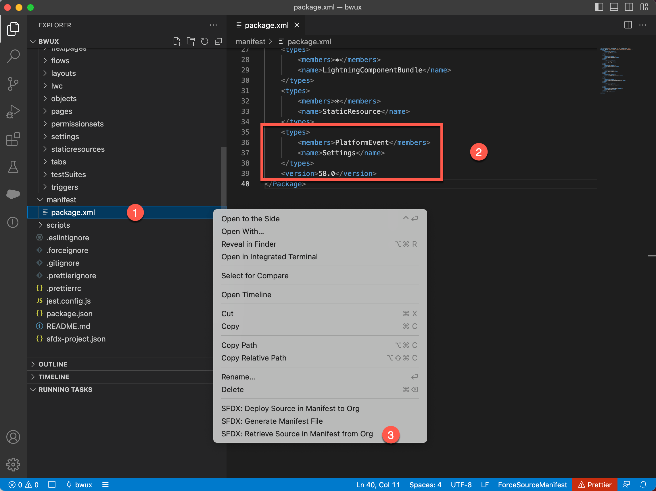Collapse all folders in explorer
This screenshot has height=491, width=656.
(x=218, y=41)
